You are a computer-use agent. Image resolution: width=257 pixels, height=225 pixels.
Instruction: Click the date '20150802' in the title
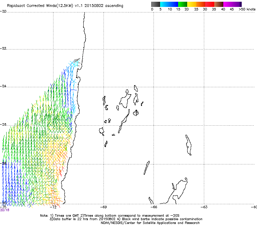[x=94, y=6]
